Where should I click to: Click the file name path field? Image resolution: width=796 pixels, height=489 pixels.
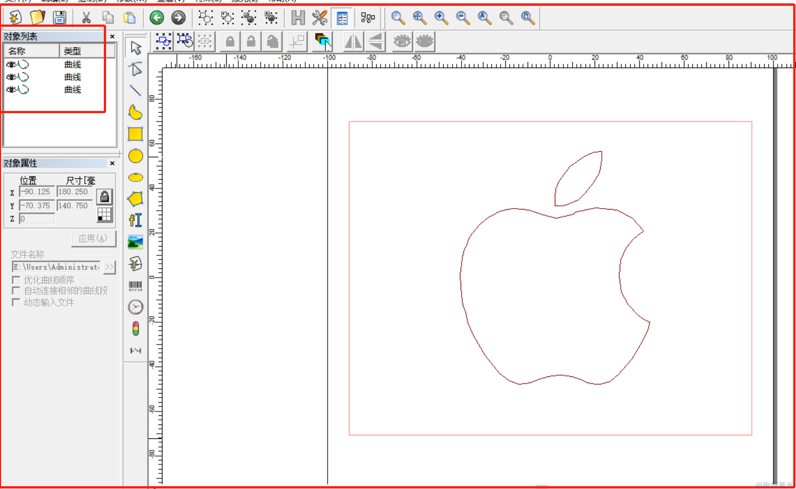point(56,267)
